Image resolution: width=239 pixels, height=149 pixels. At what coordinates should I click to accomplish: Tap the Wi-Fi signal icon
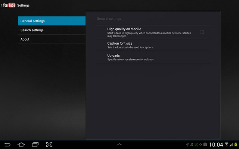pos(227,144)
